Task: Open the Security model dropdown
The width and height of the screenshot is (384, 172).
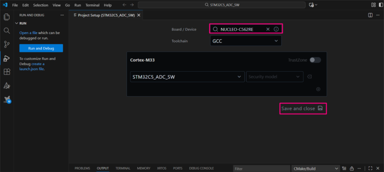Action: click(274, 77)
